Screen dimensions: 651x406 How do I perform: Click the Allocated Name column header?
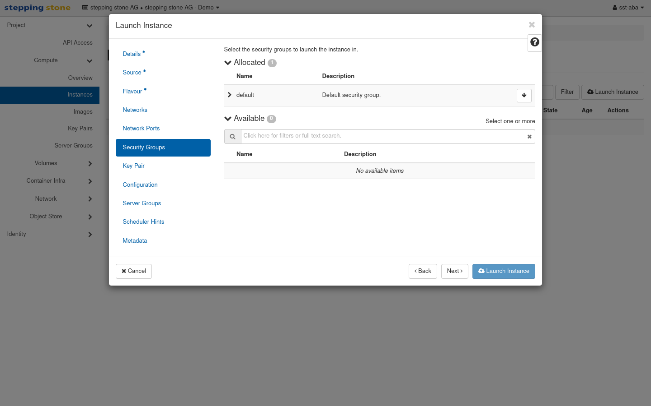[x=244, y=76]
